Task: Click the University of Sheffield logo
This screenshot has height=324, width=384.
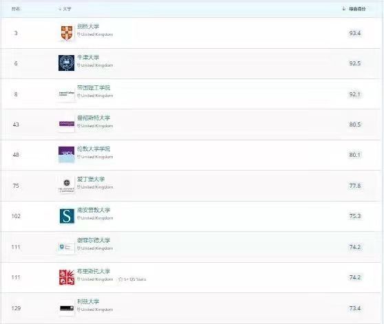Action: tap(66, 247)
